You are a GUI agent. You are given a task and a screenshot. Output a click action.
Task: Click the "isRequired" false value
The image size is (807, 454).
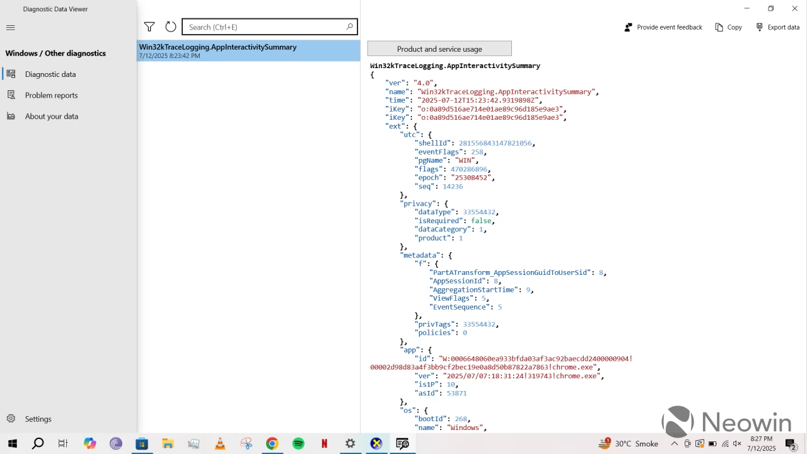point(481,221)
